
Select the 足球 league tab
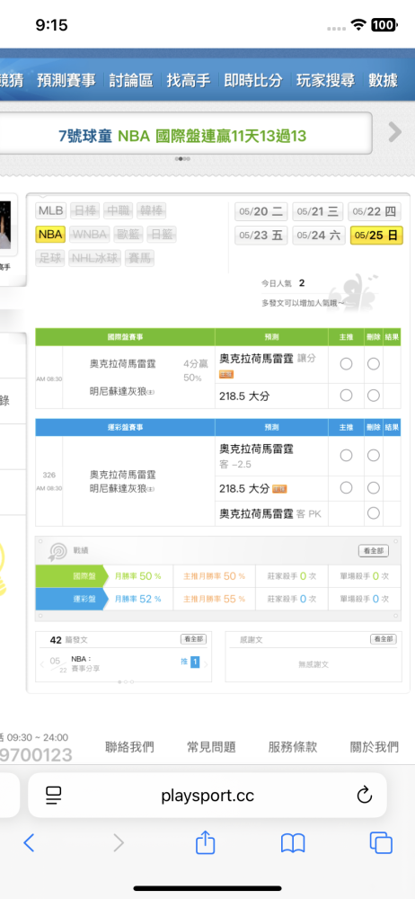coord(50,258)
